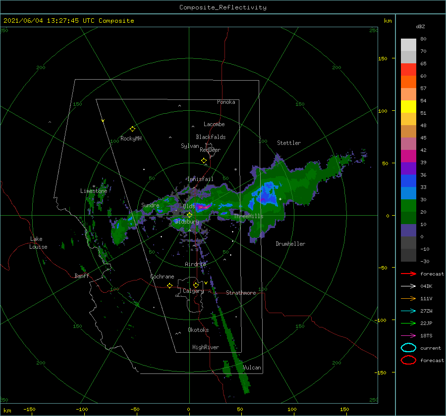This screenshot has width=446, height=416.
Task: Click the Banff town label
Action: 82,276
